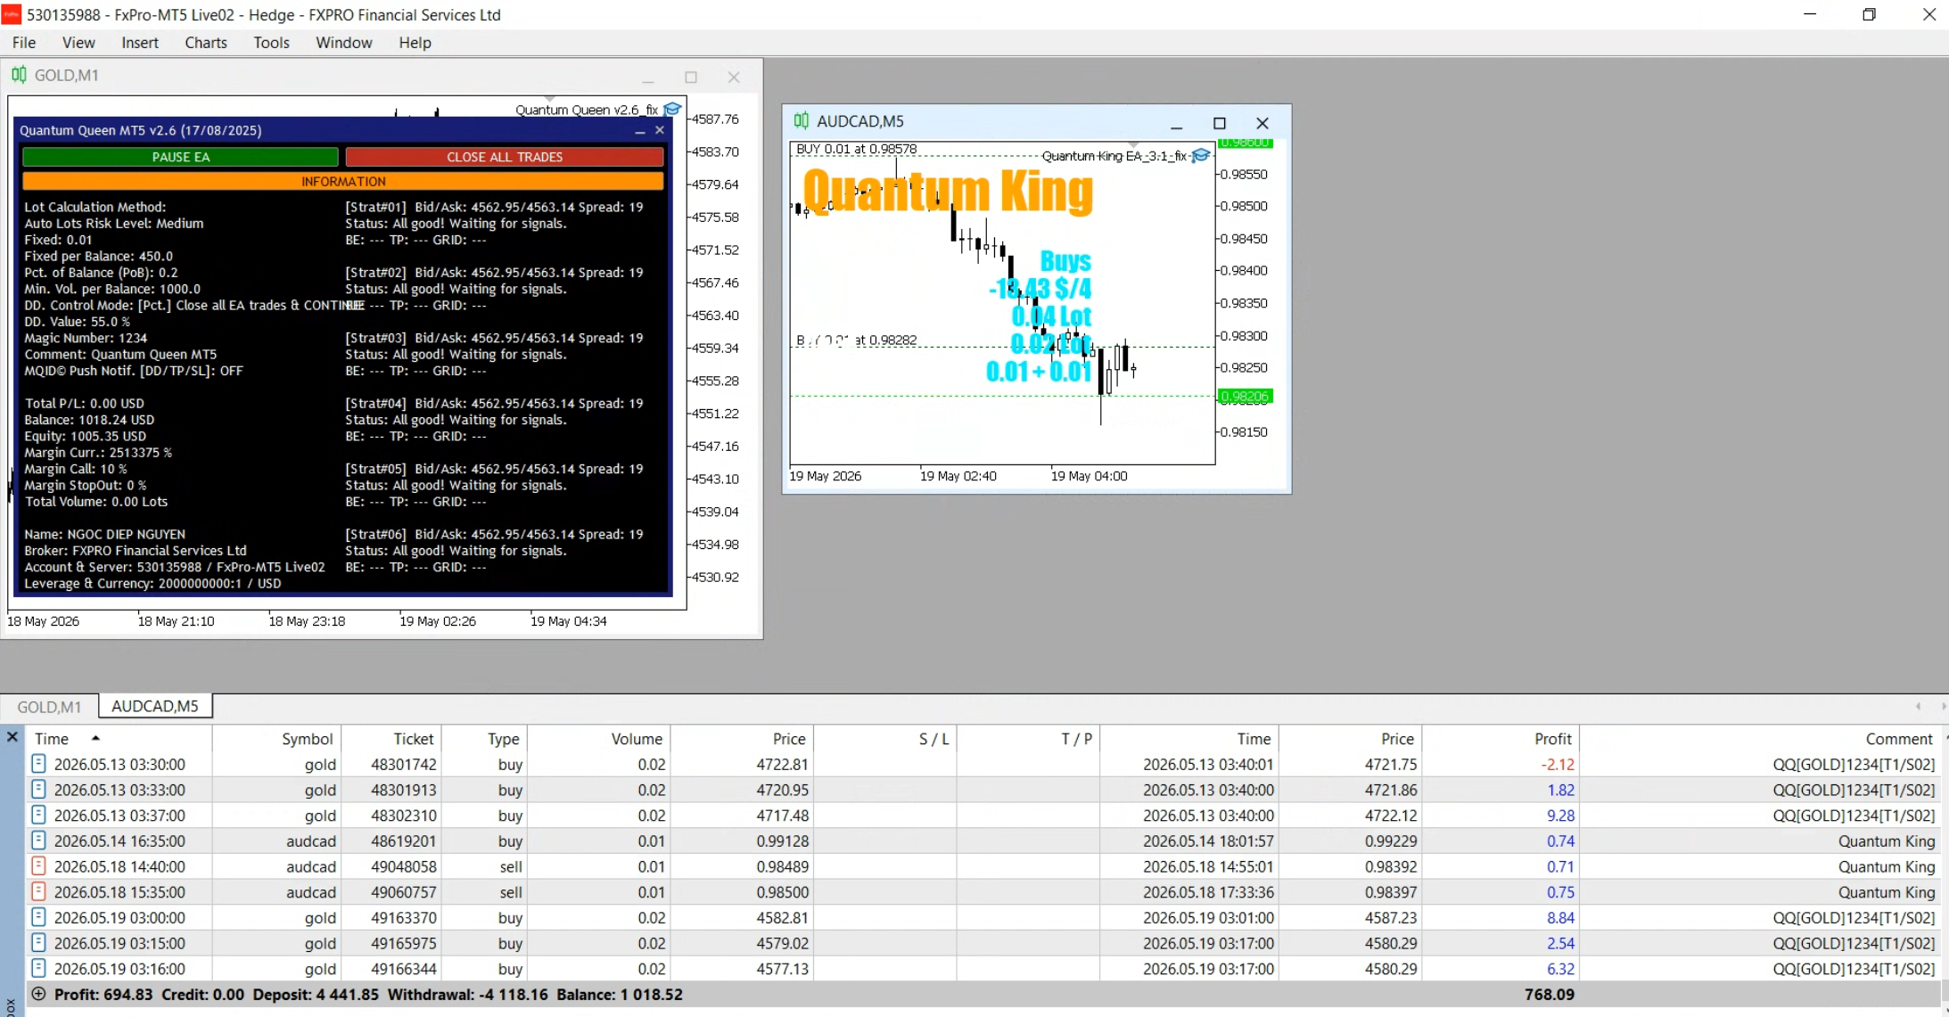Select profit value 8.84
This screenshot has width=1949, height=1017.
1560,918
